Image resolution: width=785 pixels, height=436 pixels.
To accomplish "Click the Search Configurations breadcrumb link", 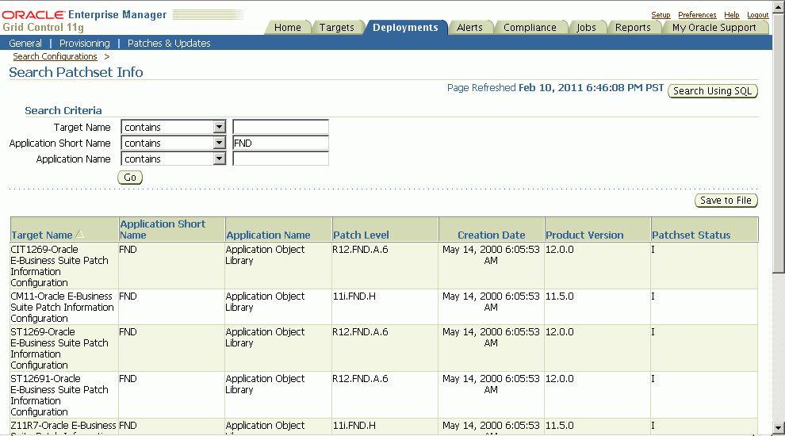I will (x=55, y=56).
